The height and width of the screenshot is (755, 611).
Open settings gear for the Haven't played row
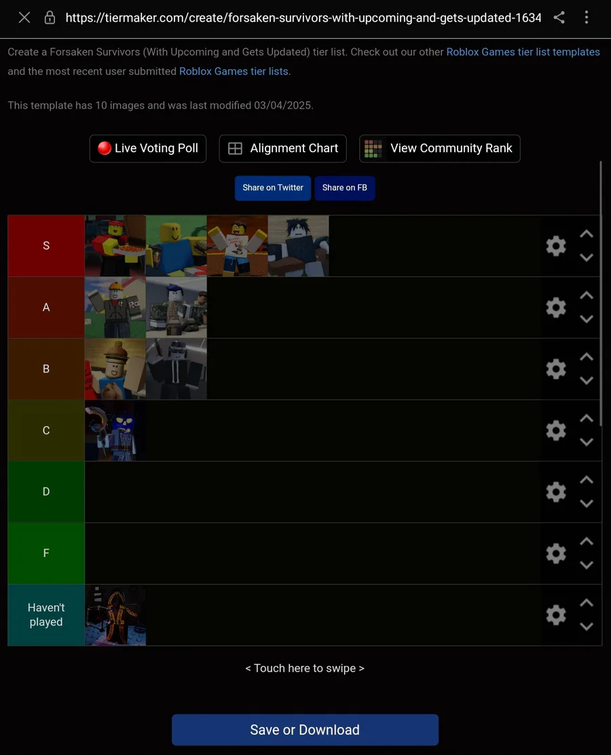coord(556,615)
